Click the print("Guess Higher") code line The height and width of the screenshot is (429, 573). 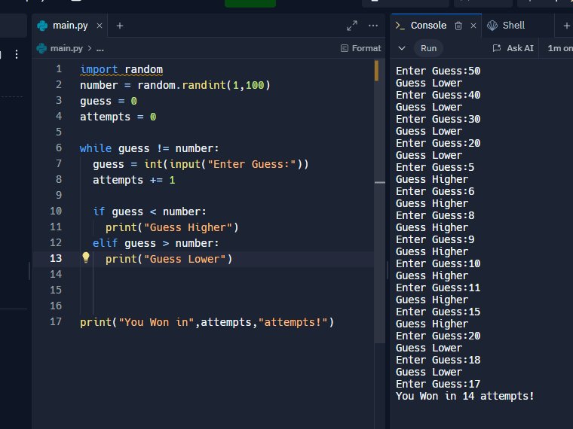172,227
